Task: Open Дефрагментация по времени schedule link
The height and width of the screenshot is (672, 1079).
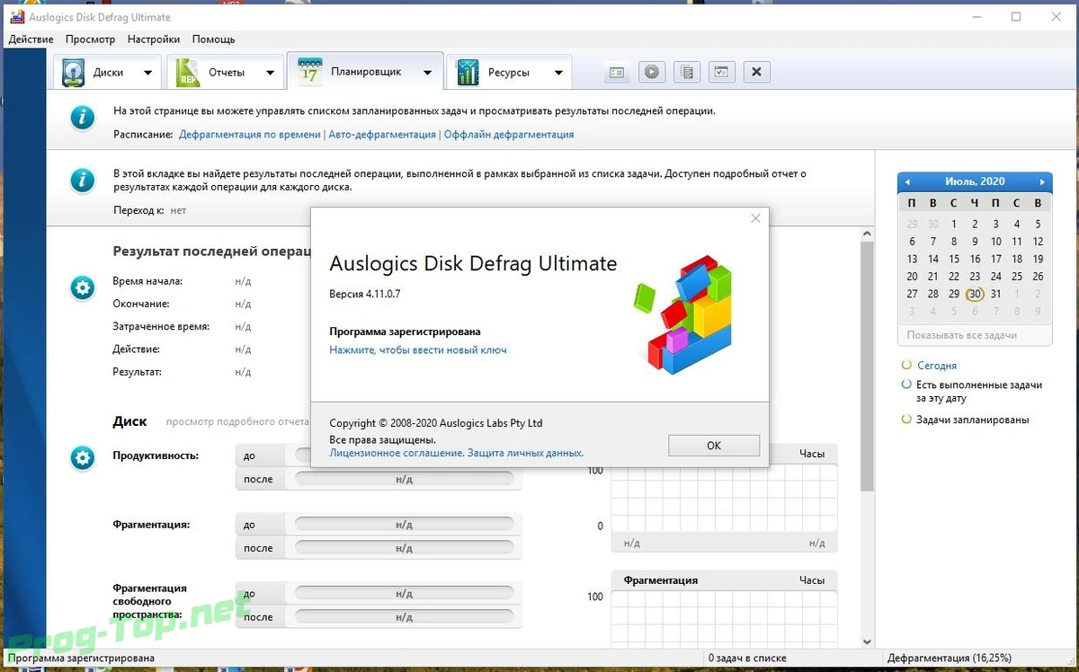Action: pyautogui.click(x=250, y=135)
